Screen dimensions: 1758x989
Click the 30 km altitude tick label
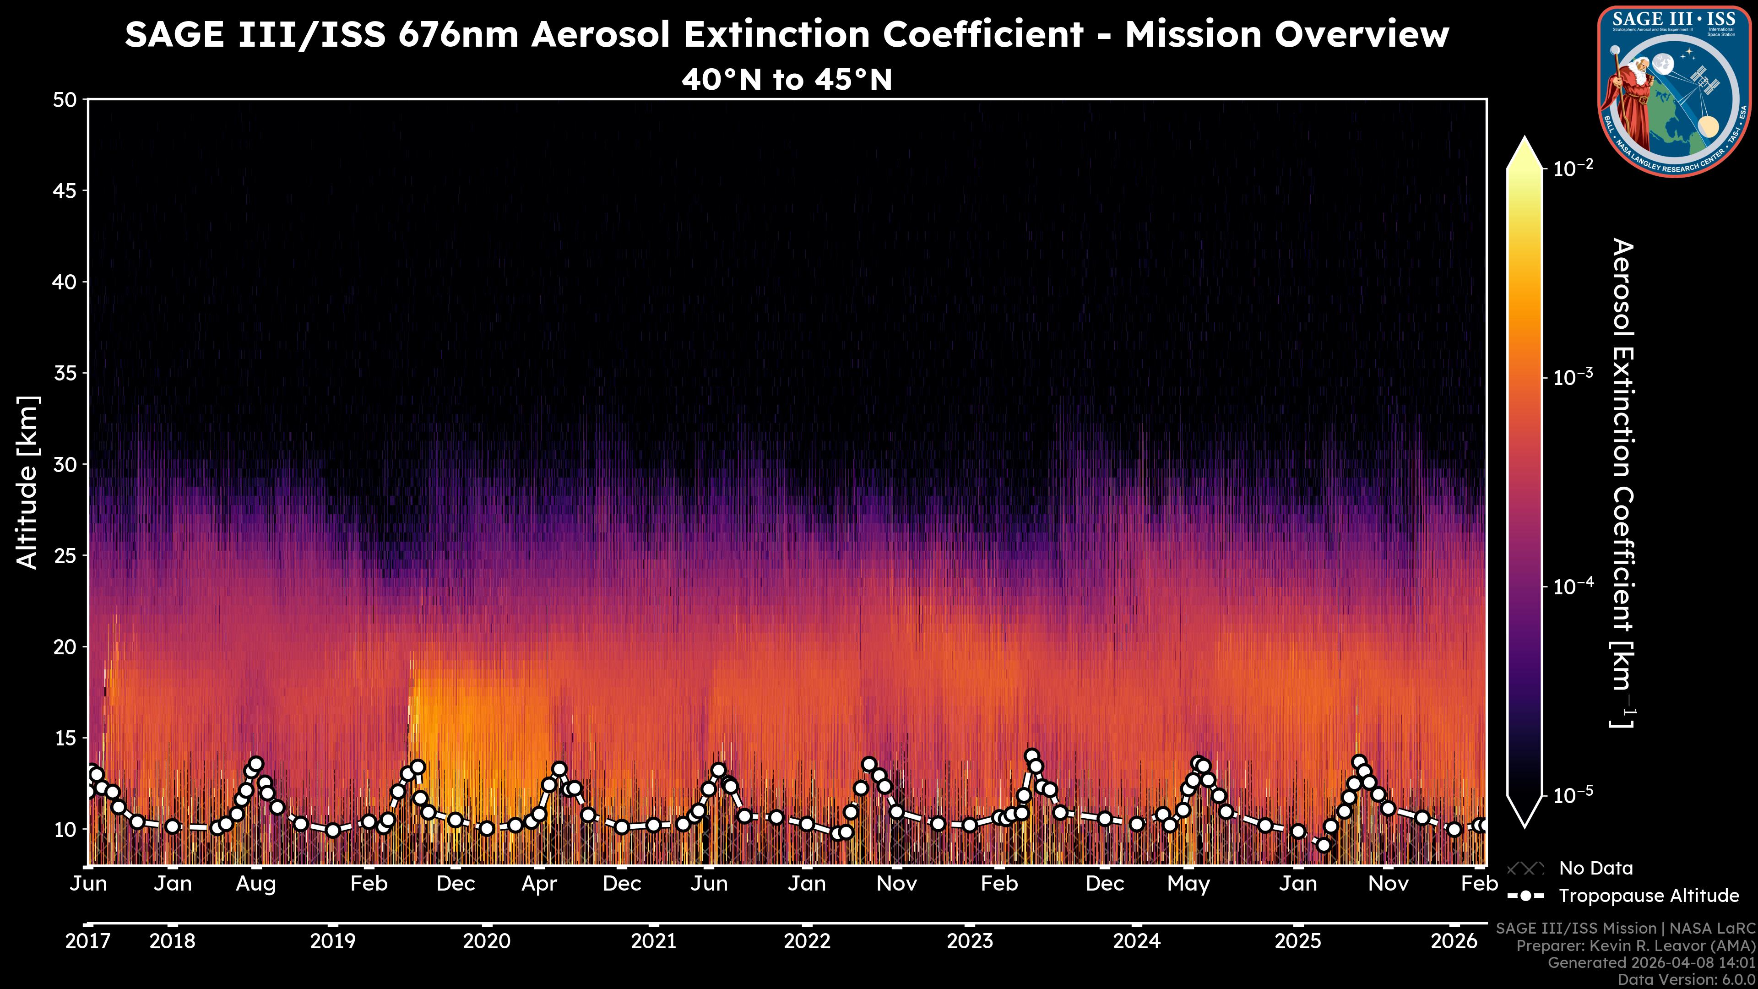(64, 464)
